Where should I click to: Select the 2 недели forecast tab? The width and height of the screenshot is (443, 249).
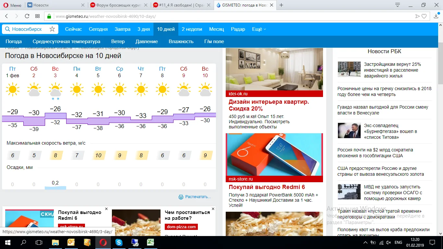coord(192,29)
